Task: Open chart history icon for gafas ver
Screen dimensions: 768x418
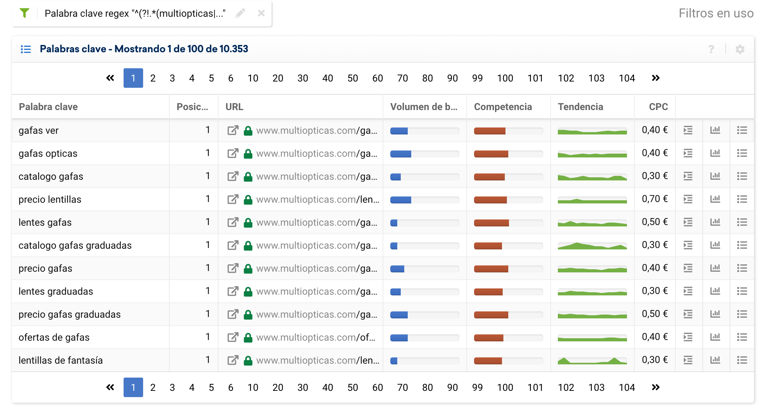Action: click(x=715, y=130)
